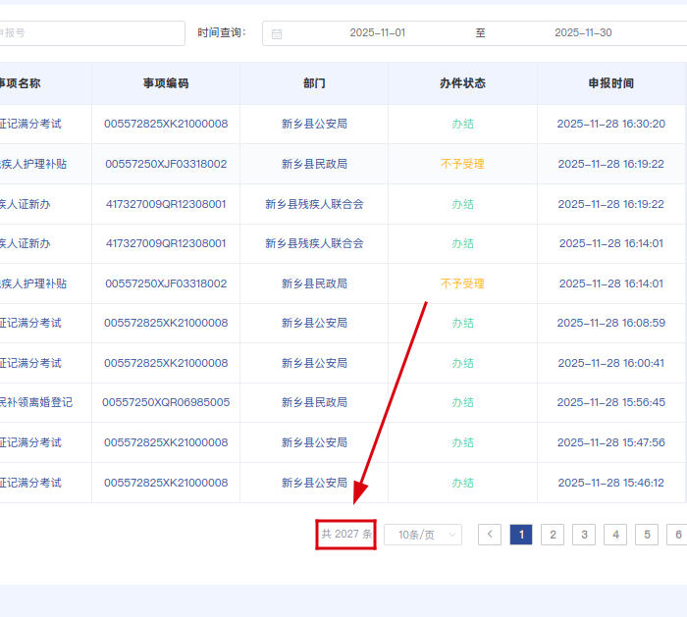The height and width of the screenshot is (617, 687).
Task: Switch to page 5 of results
Action: coord(647,535)
